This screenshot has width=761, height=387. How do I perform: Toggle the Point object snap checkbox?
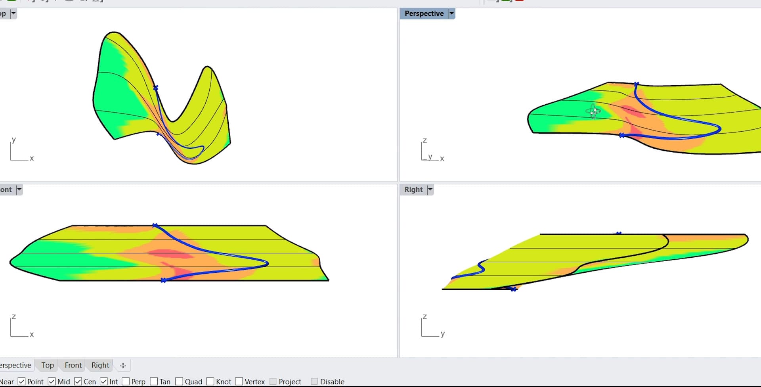pyautogui.click(x=22, y=381)
